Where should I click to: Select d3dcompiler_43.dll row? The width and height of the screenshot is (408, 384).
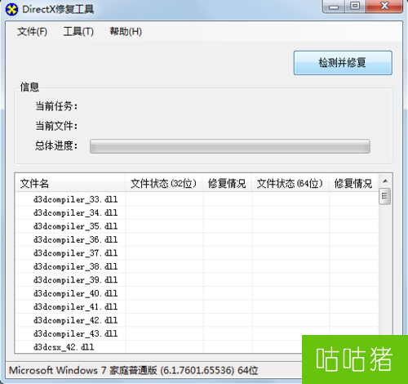[197, 333]
